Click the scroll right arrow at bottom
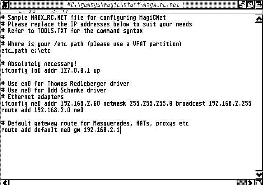 [x=250, y=183]
